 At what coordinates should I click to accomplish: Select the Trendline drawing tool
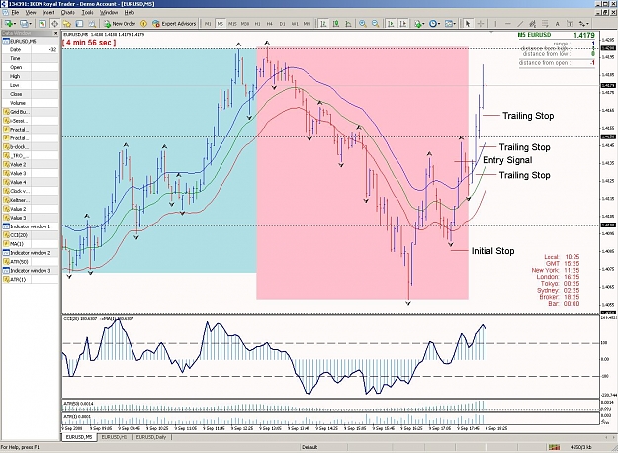pyautogui.click(x=520, y=24)
